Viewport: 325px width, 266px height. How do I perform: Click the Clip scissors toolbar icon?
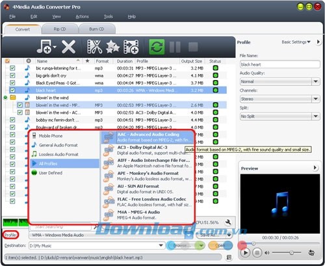[x=94, y=47]
